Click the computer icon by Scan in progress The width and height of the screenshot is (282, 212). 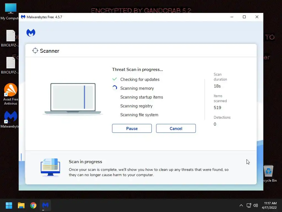(x=50, y=168)
